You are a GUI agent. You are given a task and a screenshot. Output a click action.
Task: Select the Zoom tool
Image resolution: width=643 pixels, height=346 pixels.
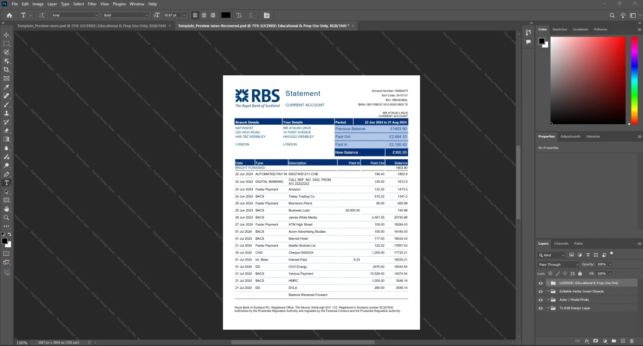(6, 218)
